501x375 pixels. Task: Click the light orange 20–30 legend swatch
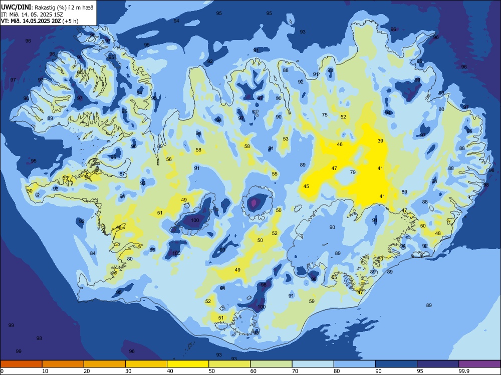(105, 364)
